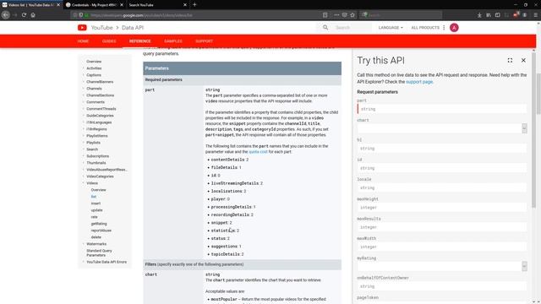Open update under Videos in sidebar
The height and width of the screenshot is (304, 541).
(96, 210)
